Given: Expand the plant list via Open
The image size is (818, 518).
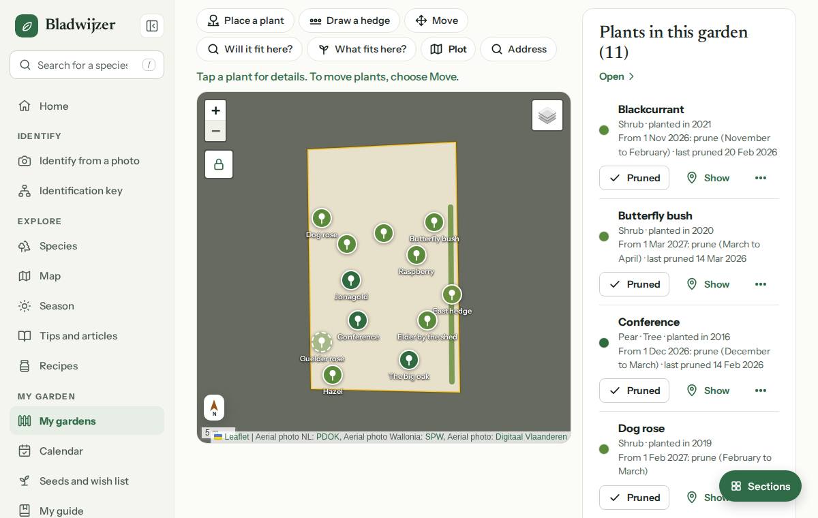Looking at the screenshot, I should point(617,76).
